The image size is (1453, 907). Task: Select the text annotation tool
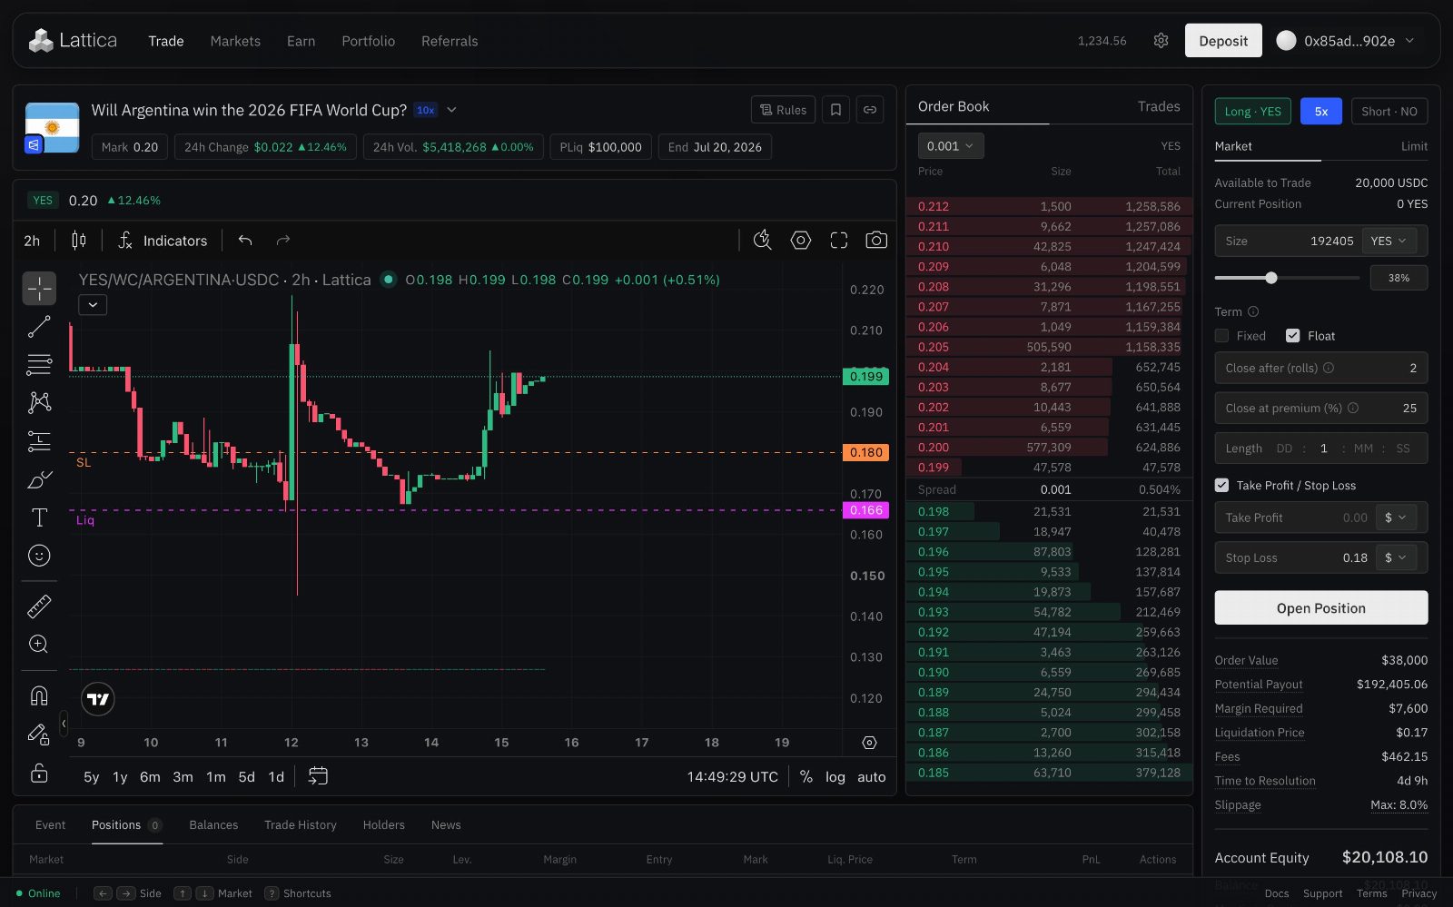39,518
